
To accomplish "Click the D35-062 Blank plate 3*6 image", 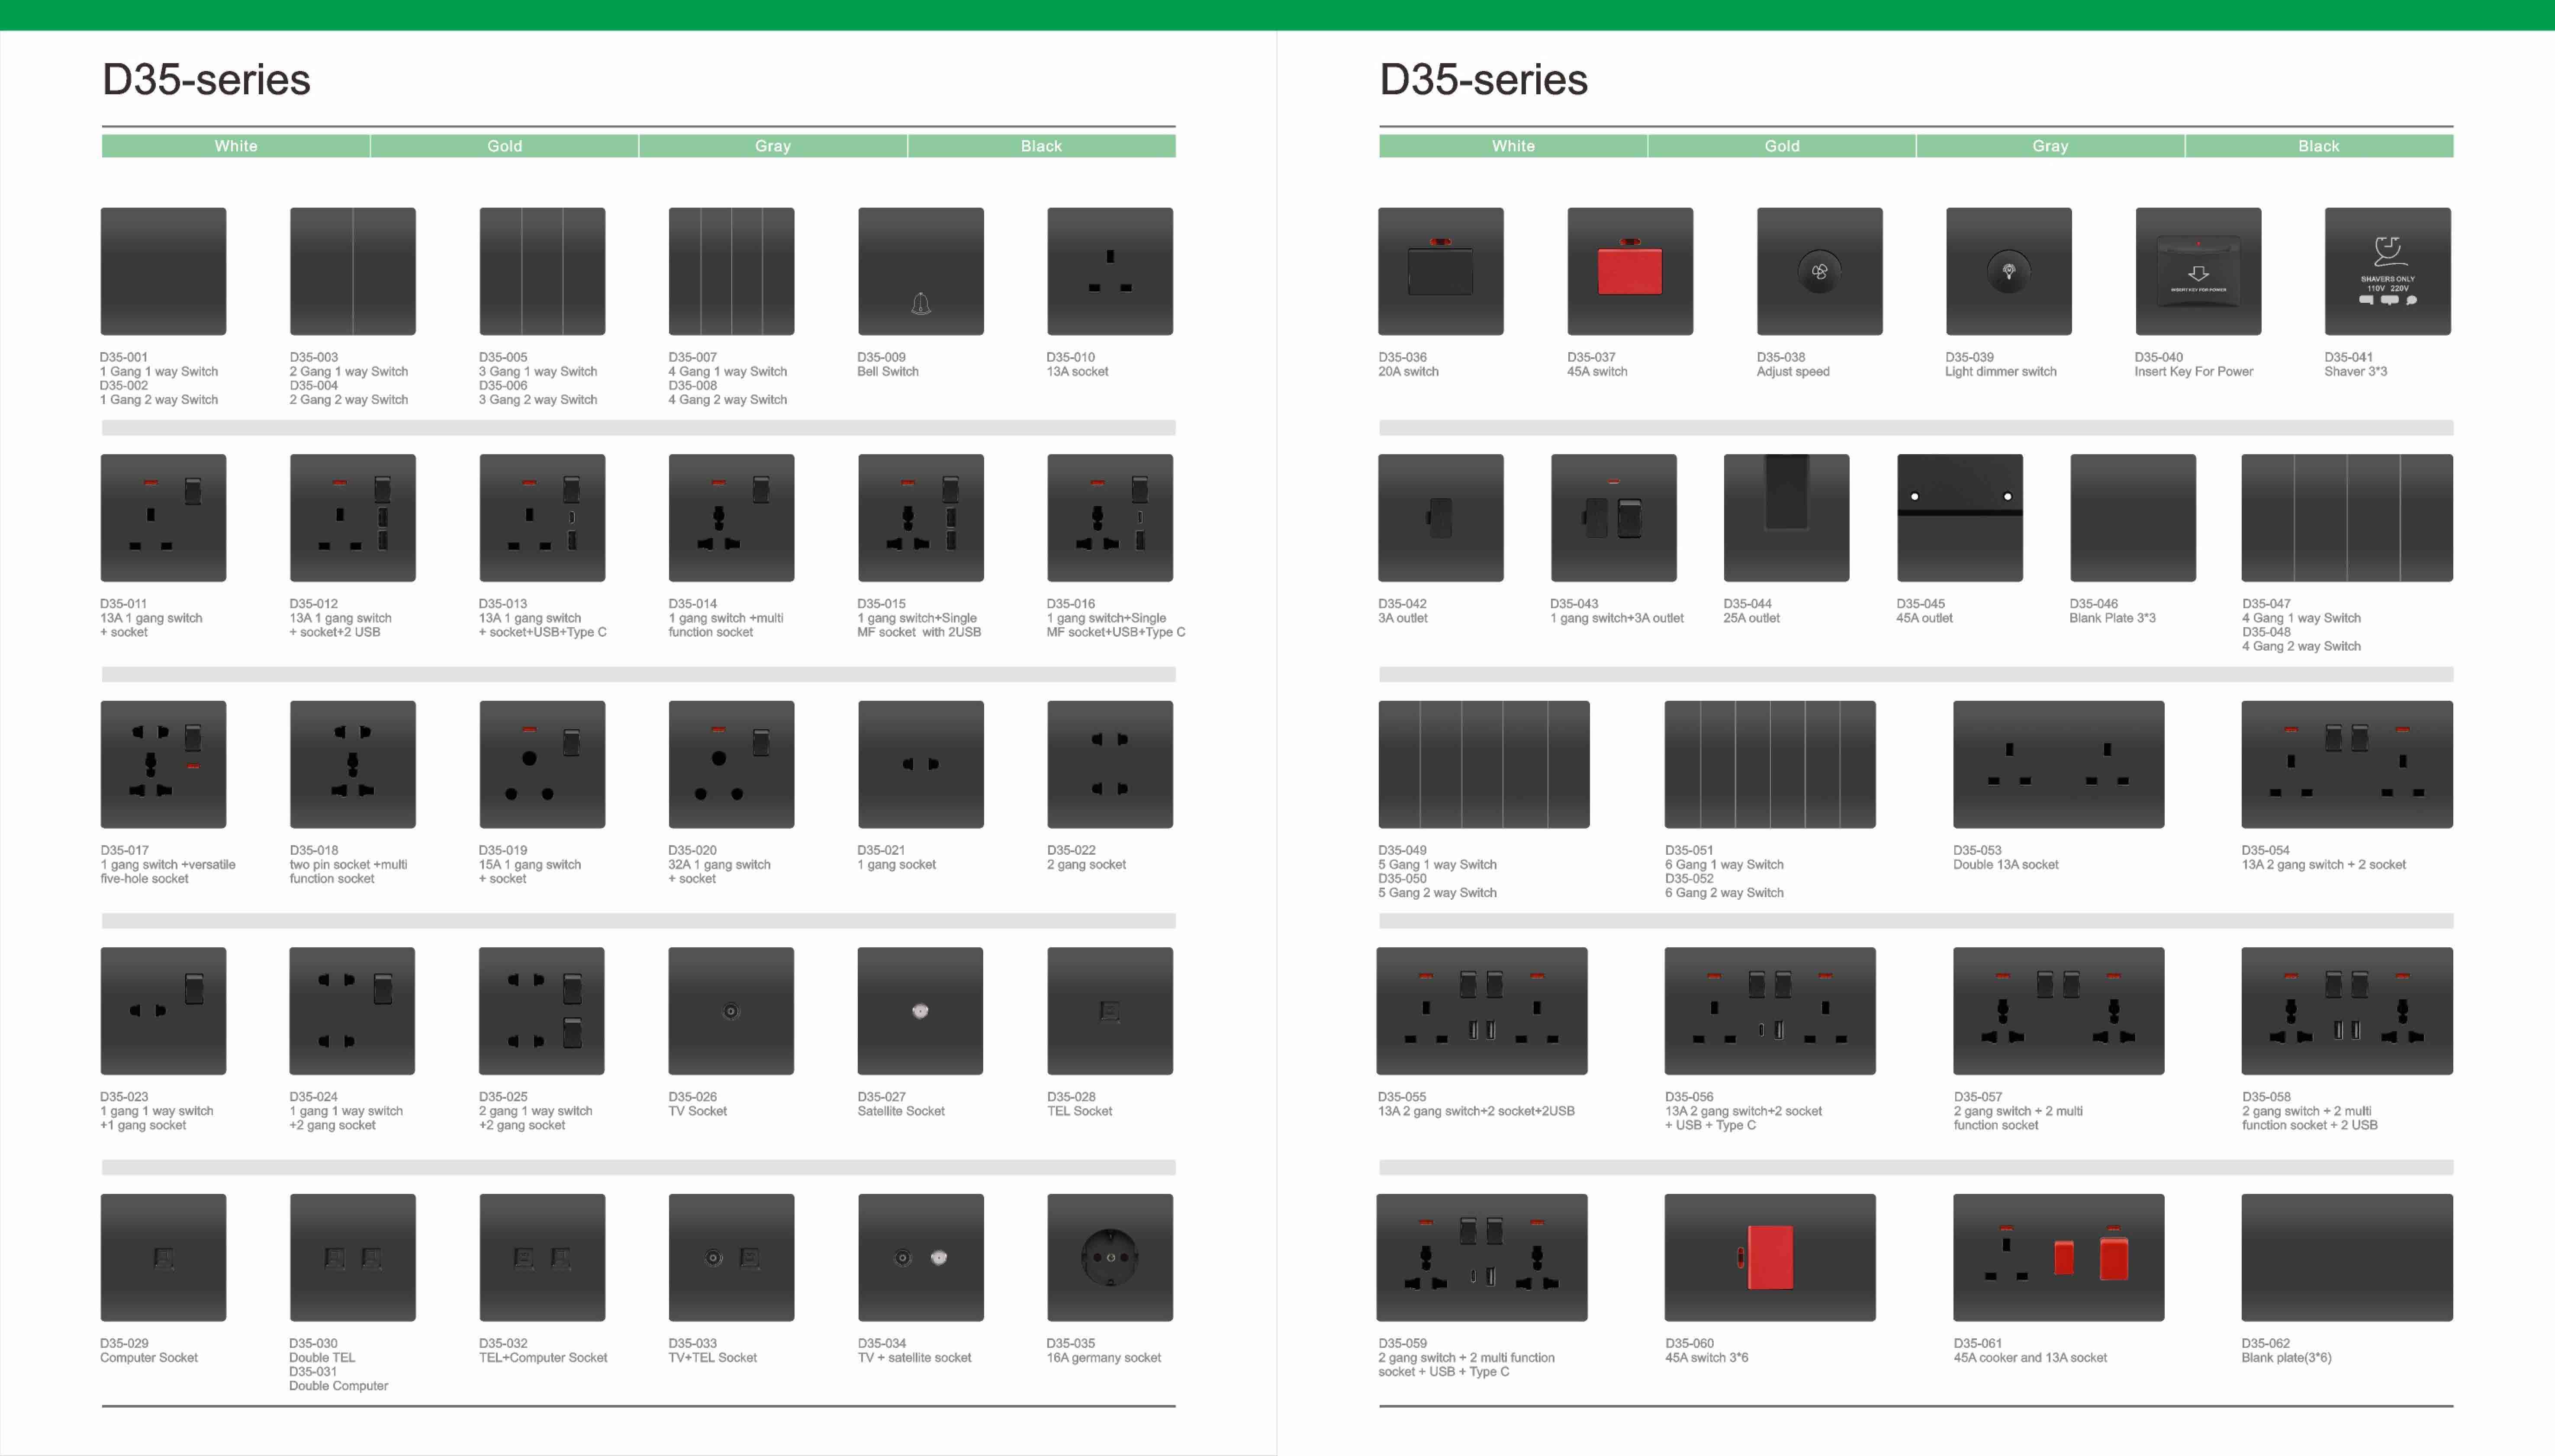I will [x=2347, y=1257].
